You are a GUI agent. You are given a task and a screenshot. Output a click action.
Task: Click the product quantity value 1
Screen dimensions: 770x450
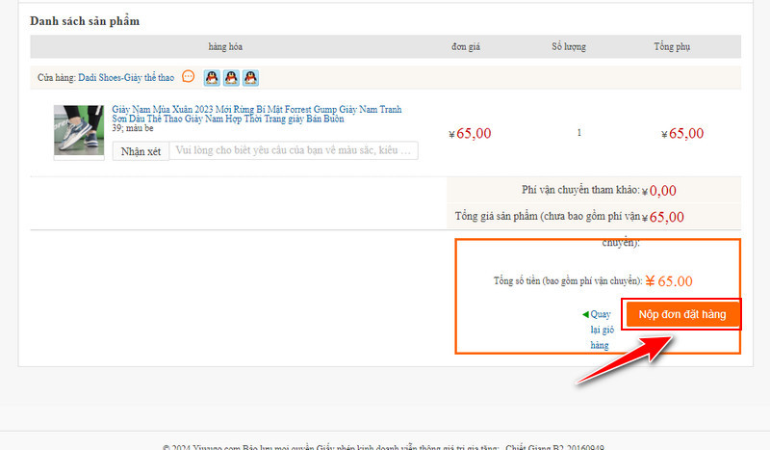coord(578,133)
